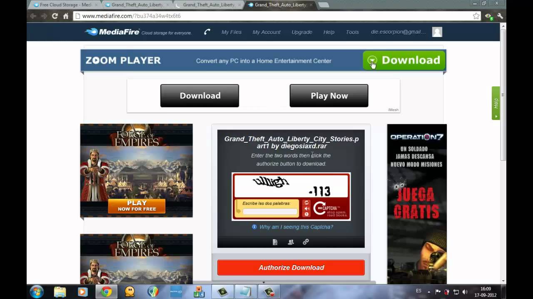Click the MediaFire logo in the header
The width and height of the screenshot is (533, 299).
coord(112,32)
